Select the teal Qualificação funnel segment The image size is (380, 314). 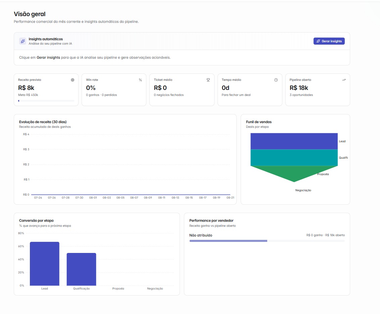point(294,158)
